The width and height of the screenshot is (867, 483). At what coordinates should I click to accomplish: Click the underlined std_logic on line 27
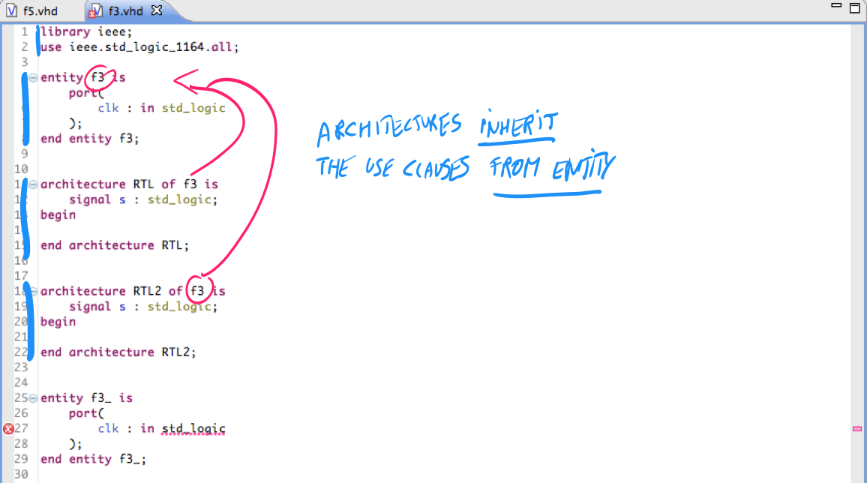pos(193,429)
